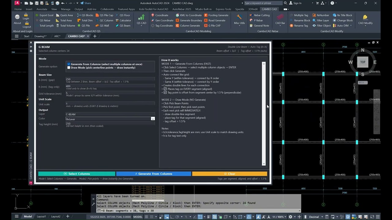This screenshot has width=392, height=220.
Task: Expand the Misc Utils dropdown
Action: click(x=239, y=26)
